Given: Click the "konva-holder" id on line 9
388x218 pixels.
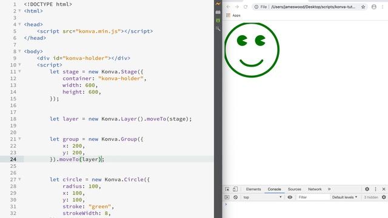Looking at the screenshot, I should pos(85,58).
